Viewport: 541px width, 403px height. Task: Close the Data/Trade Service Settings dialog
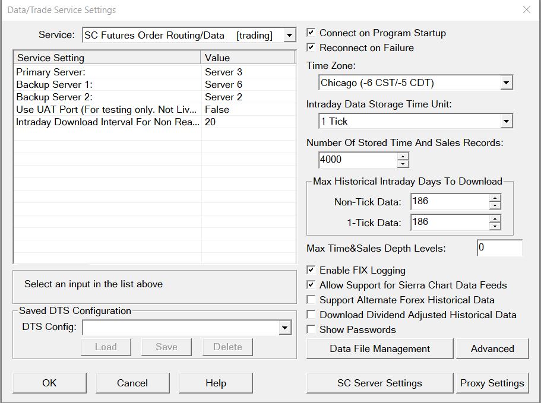tap(527, 9)
